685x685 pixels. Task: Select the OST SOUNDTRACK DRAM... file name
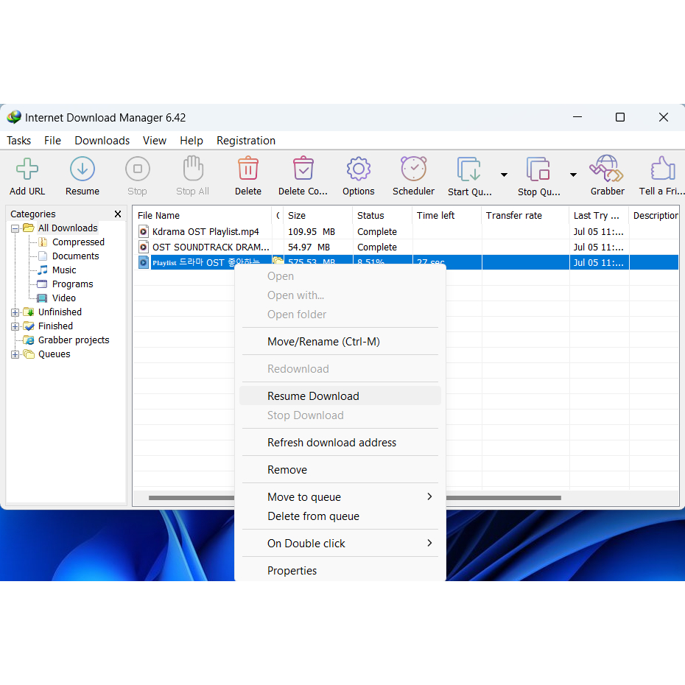(x=211, y=247)
